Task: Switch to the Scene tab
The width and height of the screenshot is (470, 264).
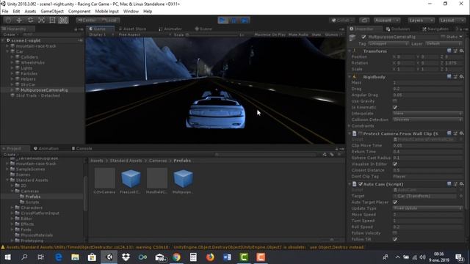Action: coord(203,29)
